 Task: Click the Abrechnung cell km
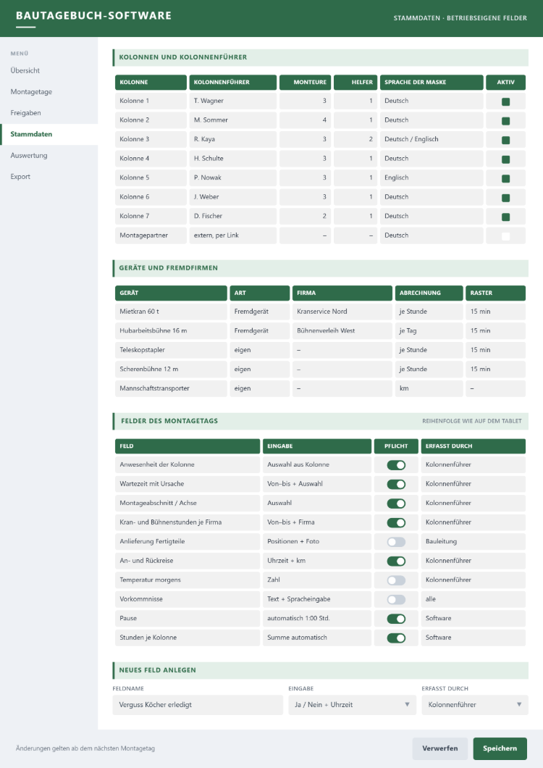429,388
